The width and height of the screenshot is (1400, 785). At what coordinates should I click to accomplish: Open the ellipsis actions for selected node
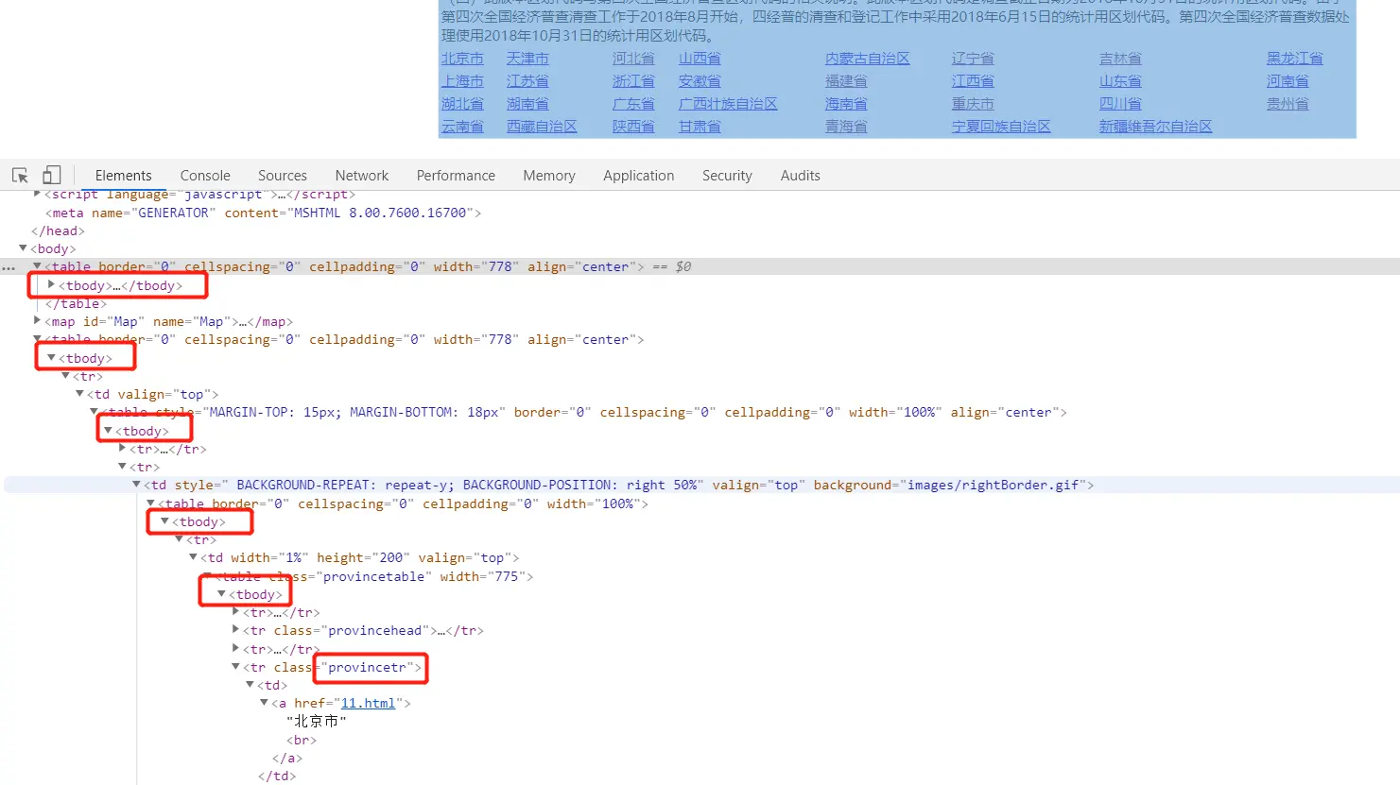[x=9, y=267]
